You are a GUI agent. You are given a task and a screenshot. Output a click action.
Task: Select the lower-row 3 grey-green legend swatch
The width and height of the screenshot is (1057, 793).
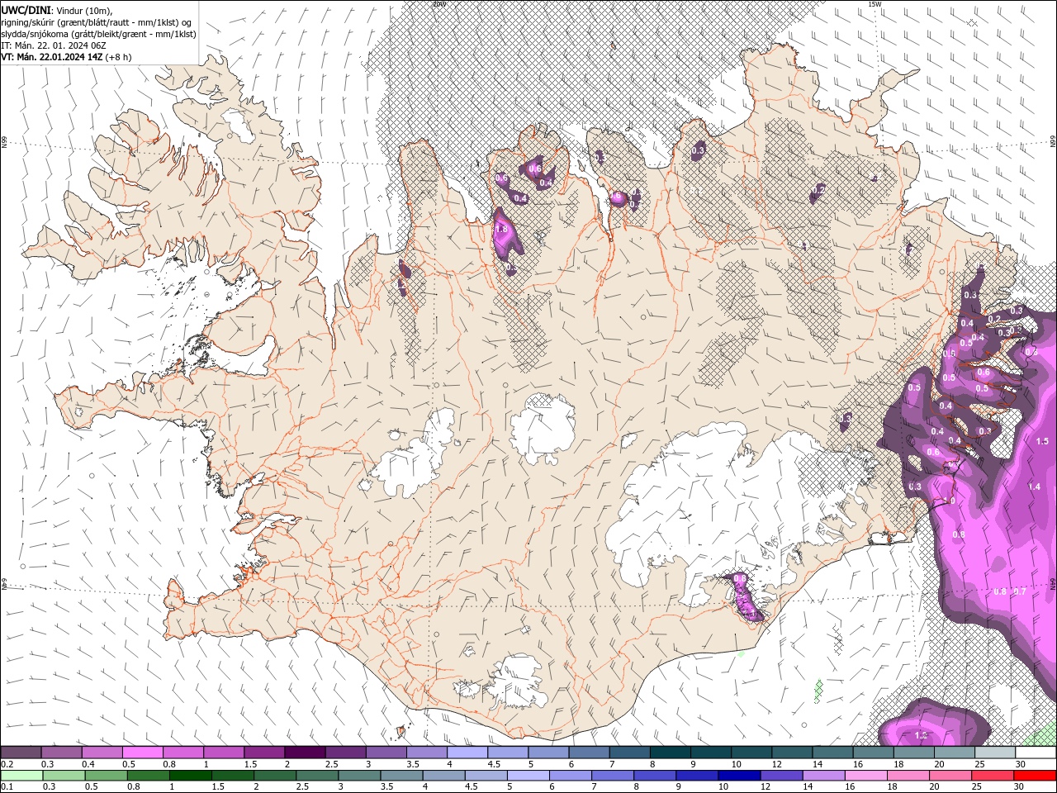(x=359, y=776)
